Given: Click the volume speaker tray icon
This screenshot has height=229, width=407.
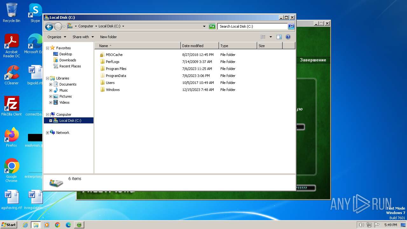Looking at the screenshot, I should tap(361, 225).
